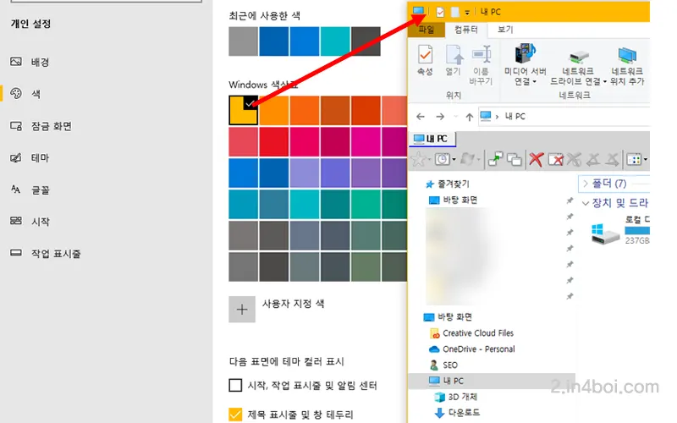Click the overlapping windows icon in tab toolbar
677x423 pixels.
(515, 160)
